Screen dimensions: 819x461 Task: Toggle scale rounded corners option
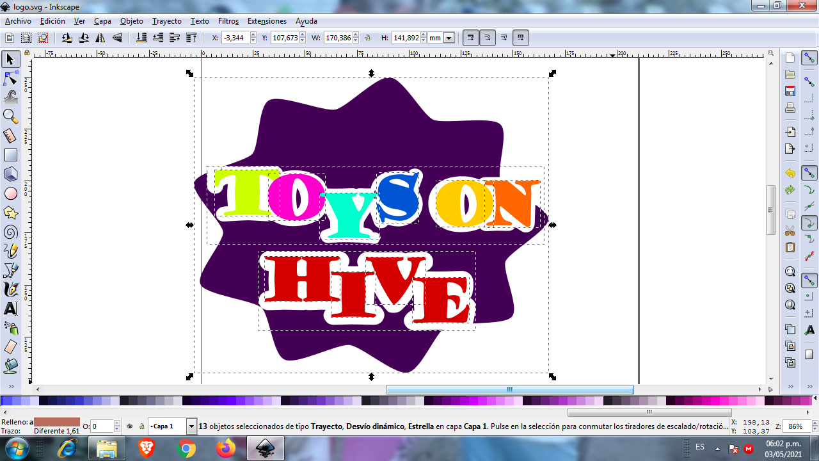[x=487, y=38]
